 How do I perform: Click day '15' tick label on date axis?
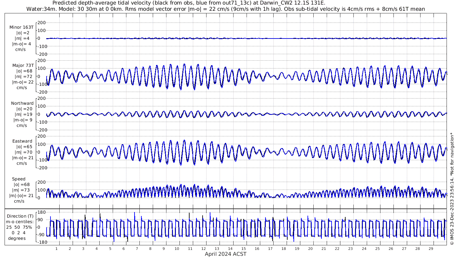[244, 249]
